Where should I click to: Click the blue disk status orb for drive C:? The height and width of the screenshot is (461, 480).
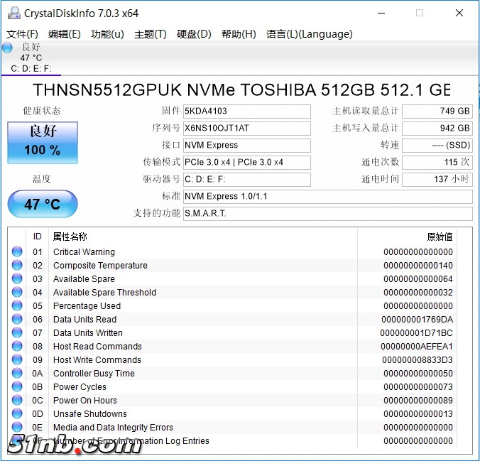[8, 48]
